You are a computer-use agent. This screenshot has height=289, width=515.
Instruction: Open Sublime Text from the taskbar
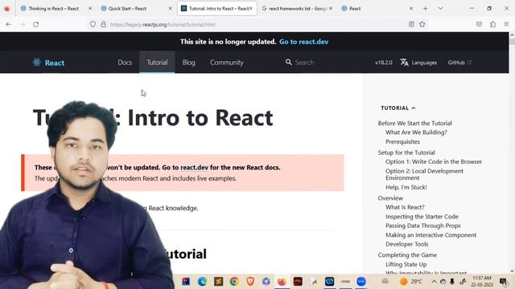click(218, 282)
